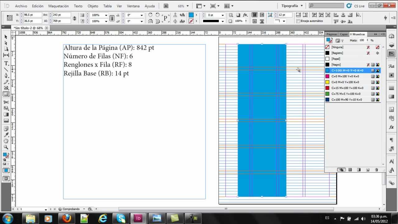Select the Ninguna swatch

(x=353, y=47)
